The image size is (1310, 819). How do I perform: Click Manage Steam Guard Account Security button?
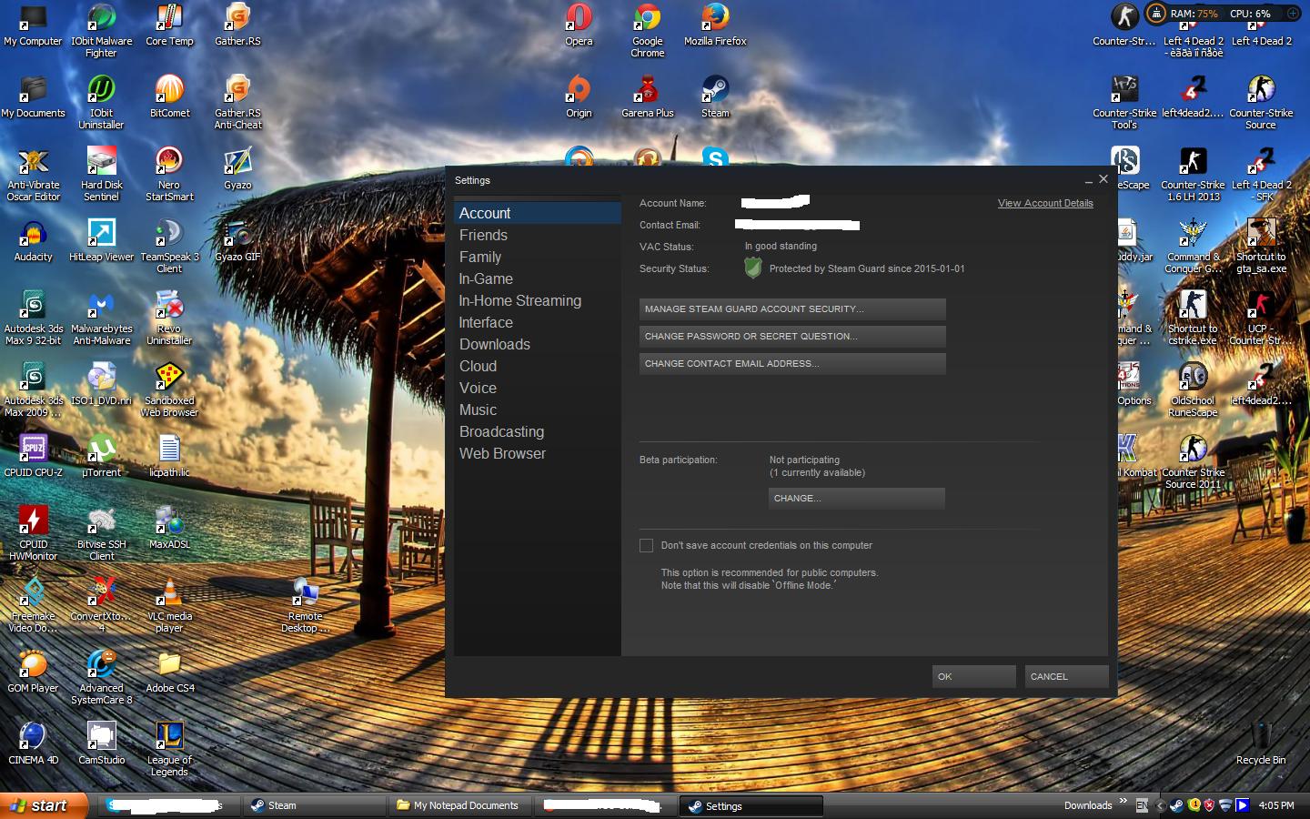[792, 309]
